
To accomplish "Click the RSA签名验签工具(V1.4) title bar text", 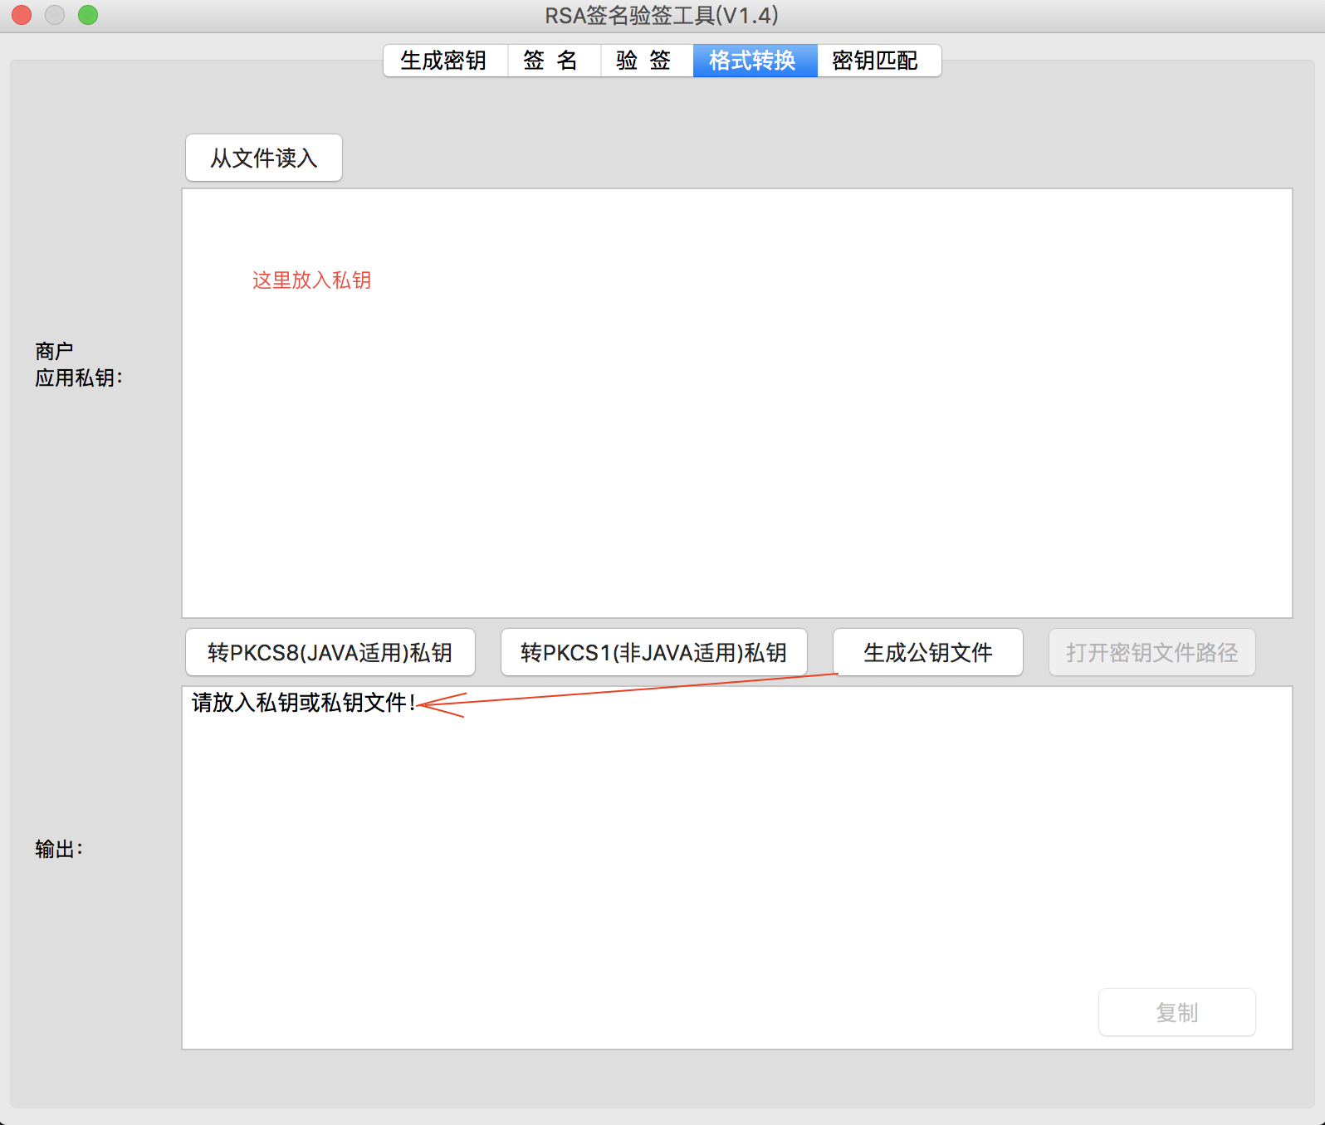I will pyautogui.click(x=662, y=15).
